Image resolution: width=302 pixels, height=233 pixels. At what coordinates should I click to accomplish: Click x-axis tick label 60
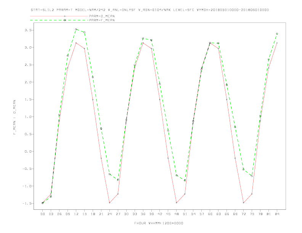[x=210, y=214]
